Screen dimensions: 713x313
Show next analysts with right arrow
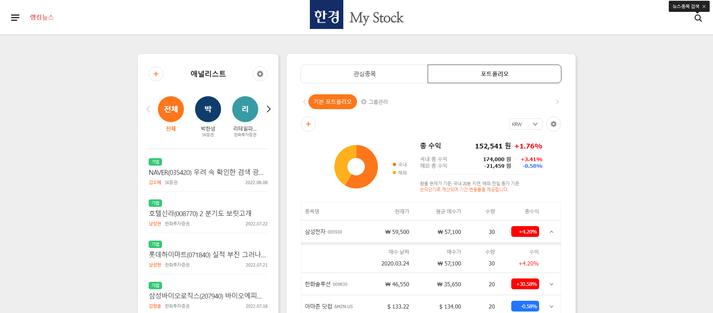pyautogui.click(x=269, y=109)
